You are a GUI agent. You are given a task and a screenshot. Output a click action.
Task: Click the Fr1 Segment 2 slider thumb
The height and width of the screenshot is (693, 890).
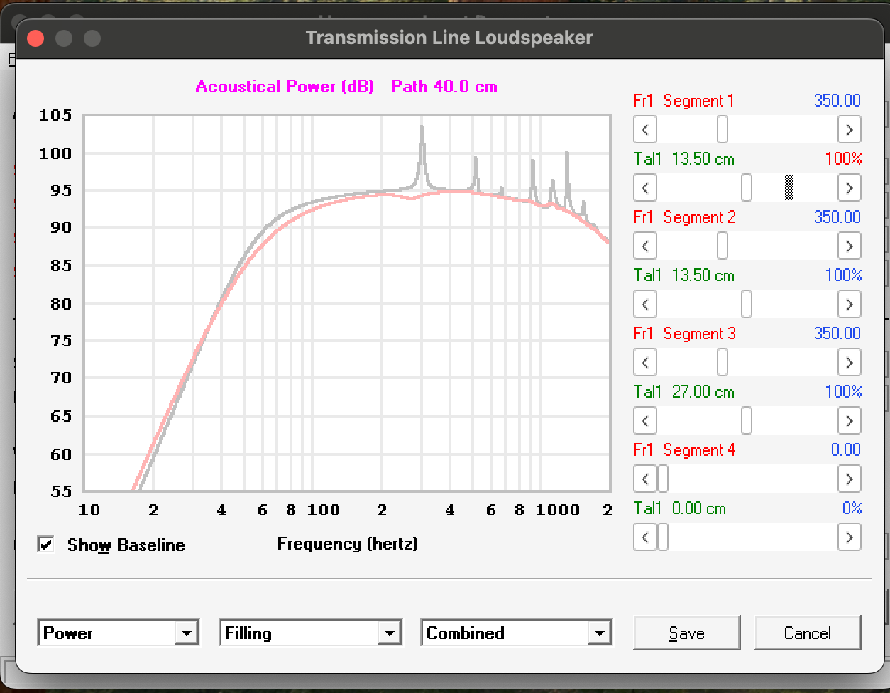723,246
